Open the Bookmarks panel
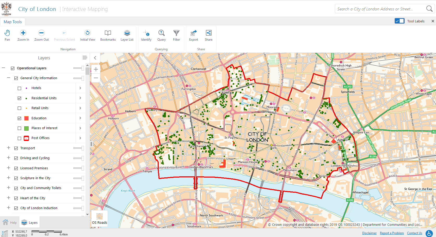 pyautogui.click(x=108, y=35)
